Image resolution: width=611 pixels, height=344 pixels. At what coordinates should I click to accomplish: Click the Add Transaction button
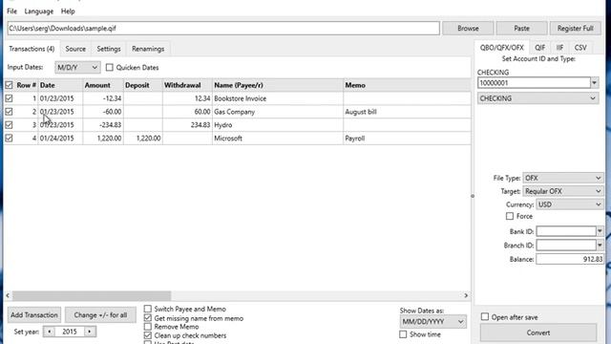pyautogui.click(x=34, y=314)
